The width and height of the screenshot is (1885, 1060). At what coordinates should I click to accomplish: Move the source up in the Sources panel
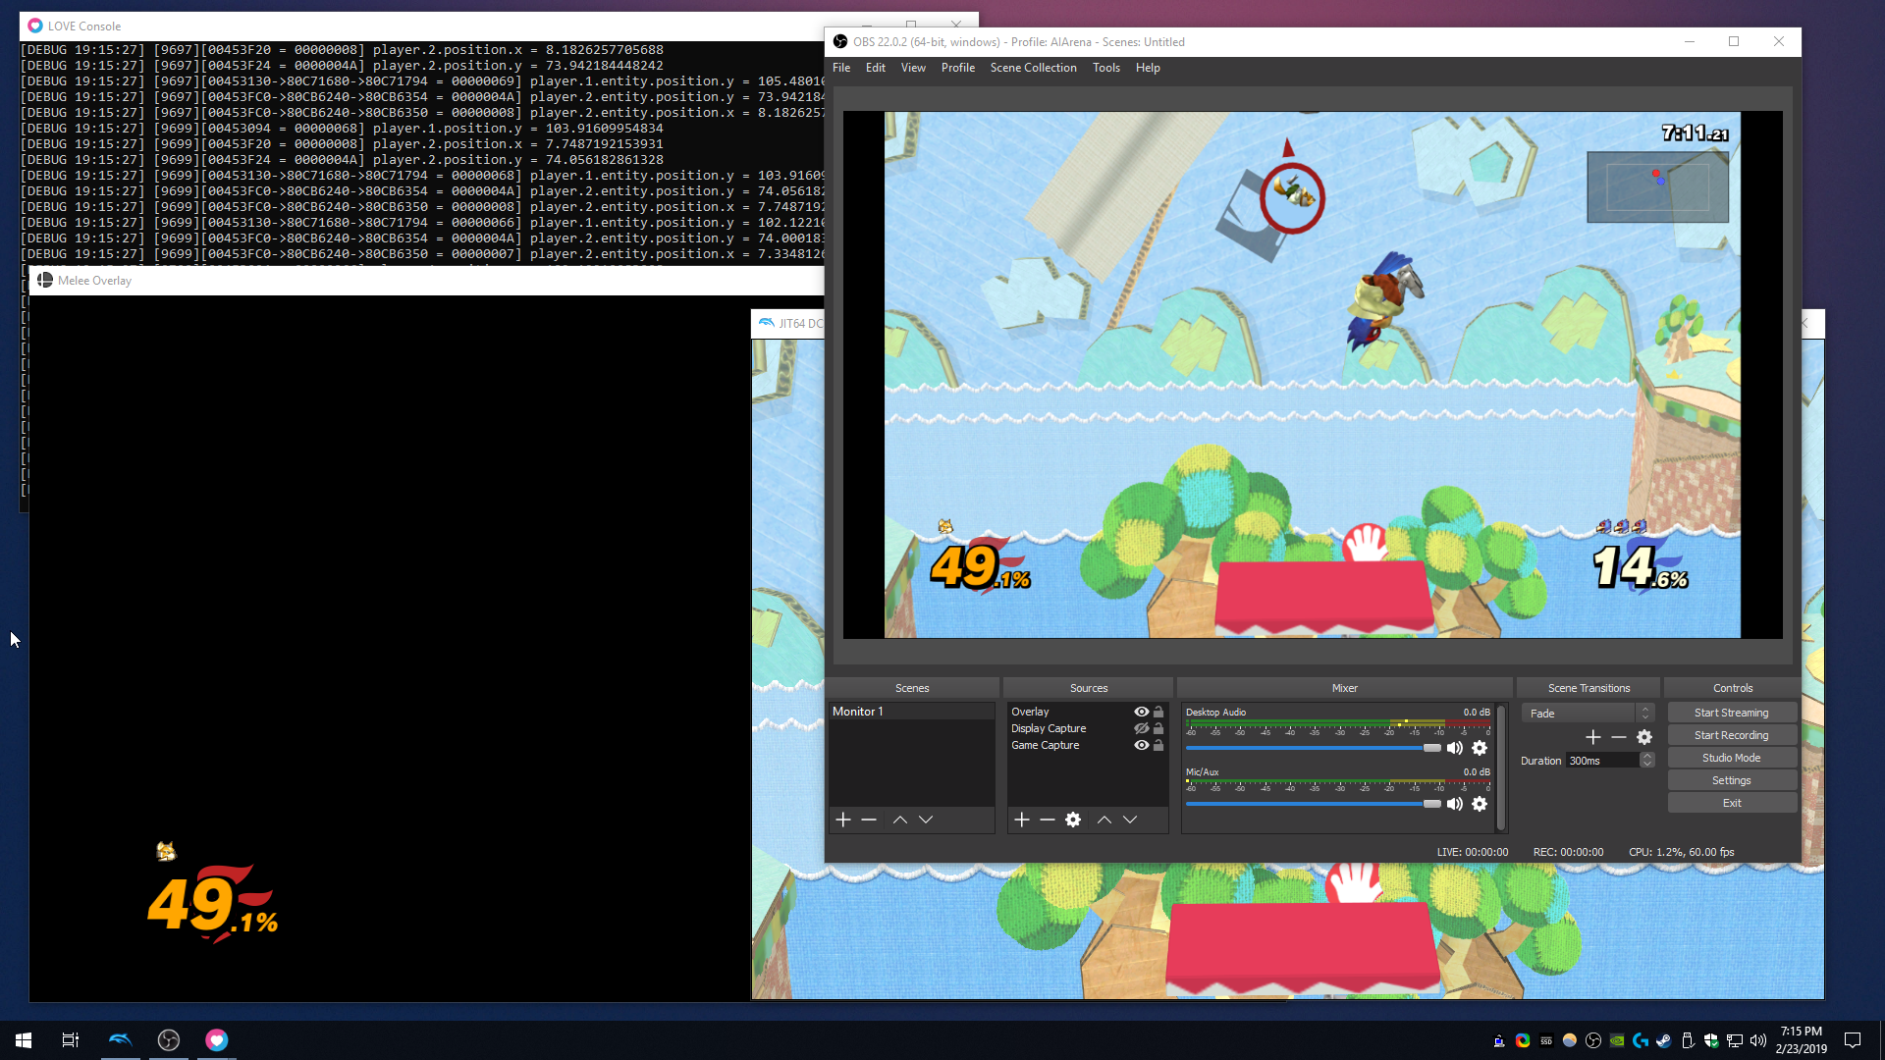click(x=1104, y=820)
